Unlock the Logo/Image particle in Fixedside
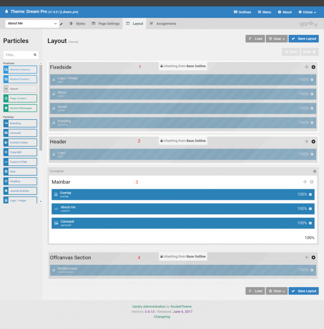This screenshot has width=324, height=329. 53,79
